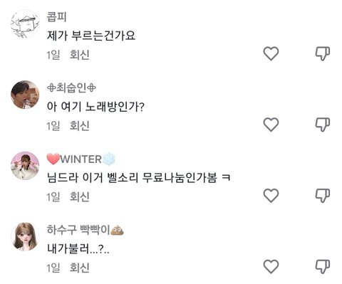Dislike WINTER's comment
This screenshot has height=284, width=342.
[x=323, y=195]
